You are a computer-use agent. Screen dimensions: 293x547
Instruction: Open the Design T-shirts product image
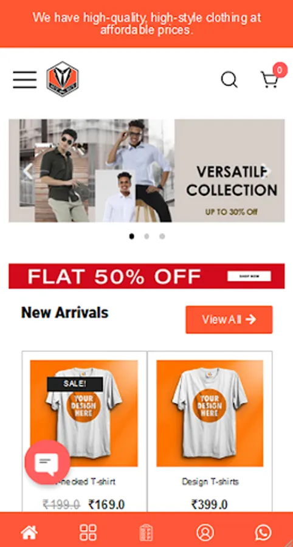pos(210,413)
